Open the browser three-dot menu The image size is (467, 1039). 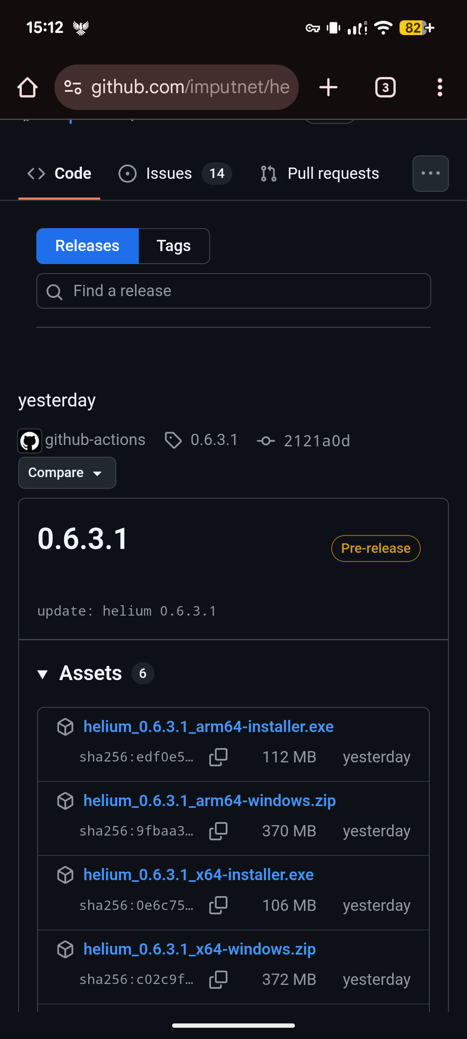(440, 87)
